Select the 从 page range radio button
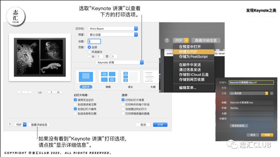280x157 pixels. click(89, 56)
